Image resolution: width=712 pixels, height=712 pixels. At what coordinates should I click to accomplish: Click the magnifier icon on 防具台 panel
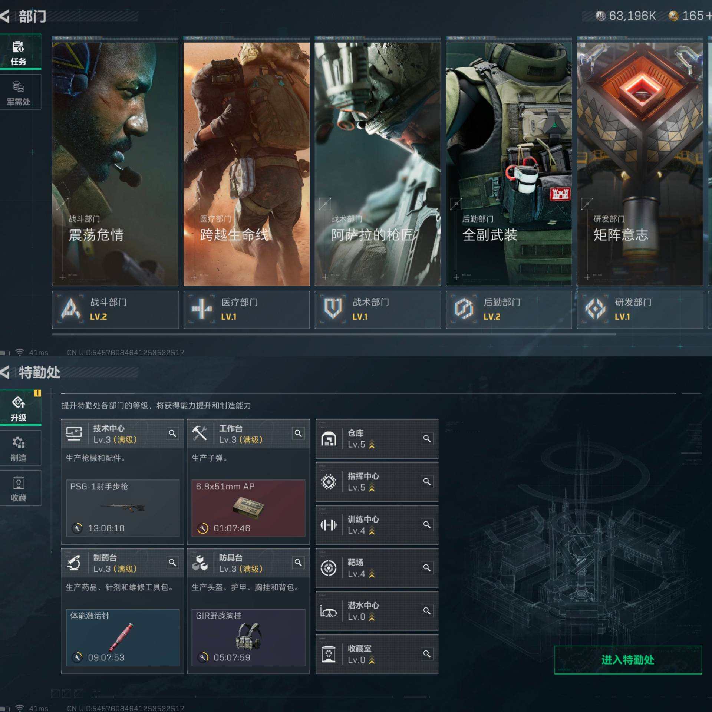298,563
